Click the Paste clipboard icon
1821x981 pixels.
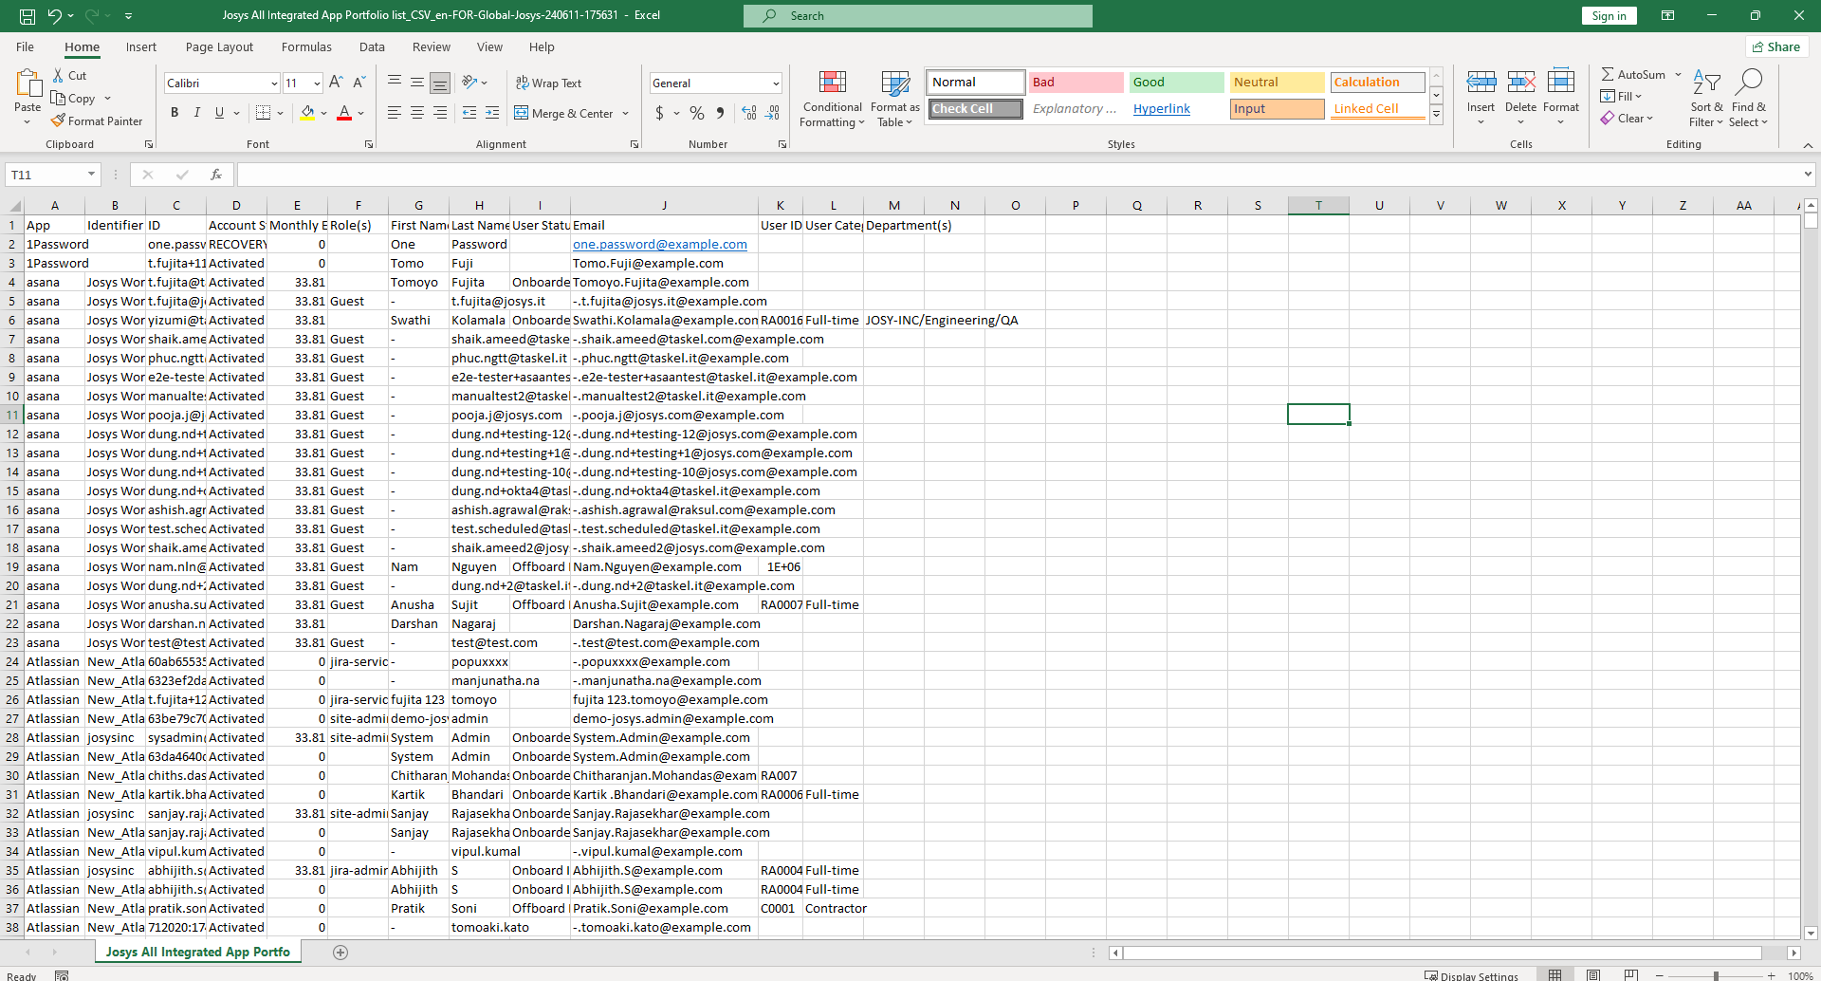28,84
